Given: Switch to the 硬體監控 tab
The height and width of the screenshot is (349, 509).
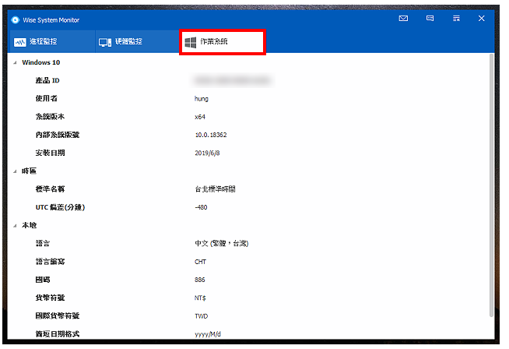Looking at the screenshot, I should pyautogui.click(x=137, y=41).
